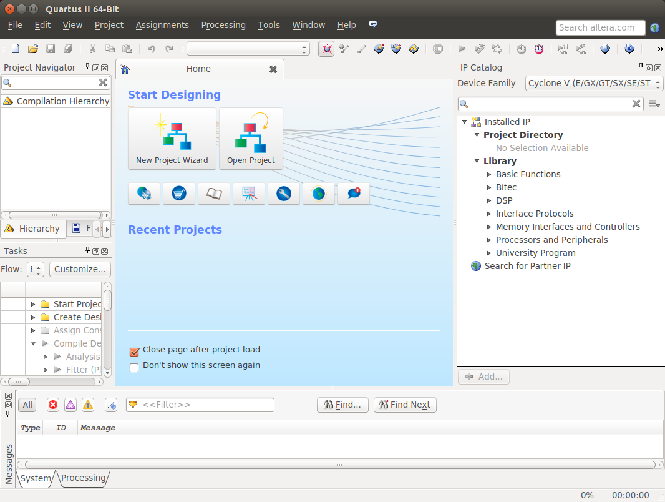Screen dimensions: 665x502
Task: Enable Don't show this screen again
Action: coord(134,367)
